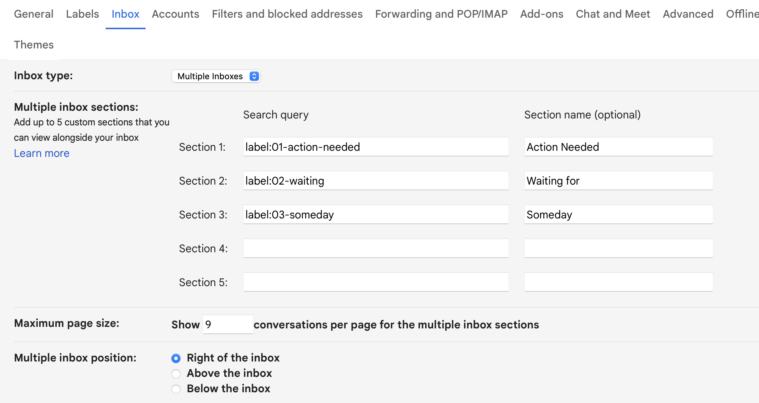Switch to the Labels tab
The width and height of the screenshot is (759, 403).
[82, 14]
